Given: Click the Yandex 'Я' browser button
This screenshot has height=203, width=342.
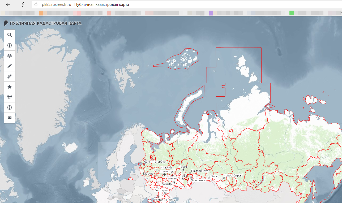Looking at the screenshot, I should [x=23, y=5].
